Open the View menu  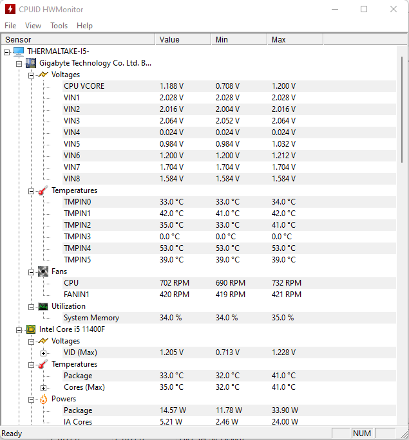click(33, 26)
